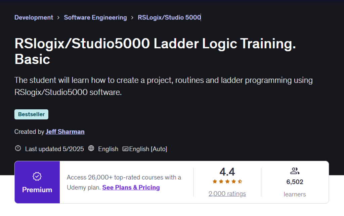Expand the chevron after Software Engineering
Image resolution: width=344 pixels, height=216 pixels.
click(132, 17)
